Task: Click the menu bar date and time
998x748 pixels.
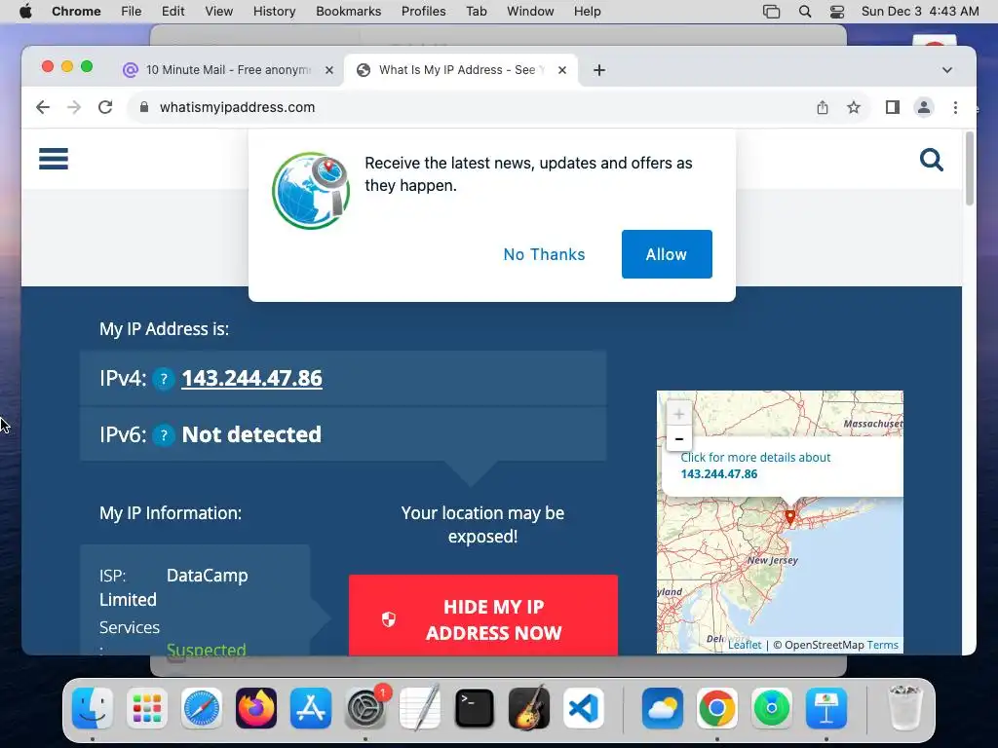Action: pos(920,12)
